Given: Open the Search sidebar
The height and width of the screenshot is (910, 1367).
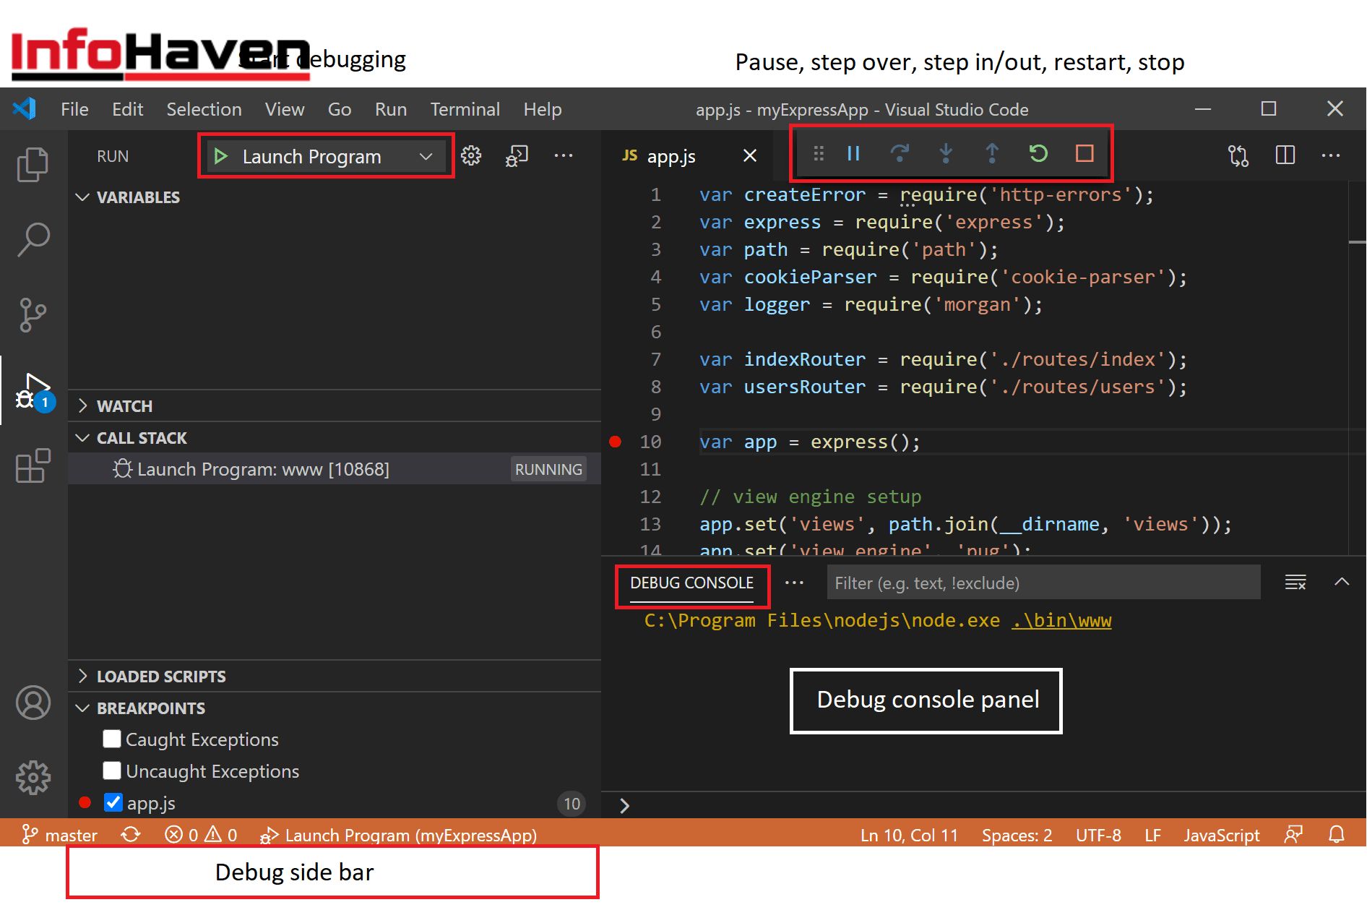Looking at the screenshot, I should pos(33,239).
